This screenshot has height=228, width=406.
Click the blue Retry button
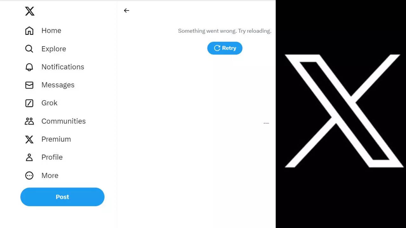tap(225, 48)
